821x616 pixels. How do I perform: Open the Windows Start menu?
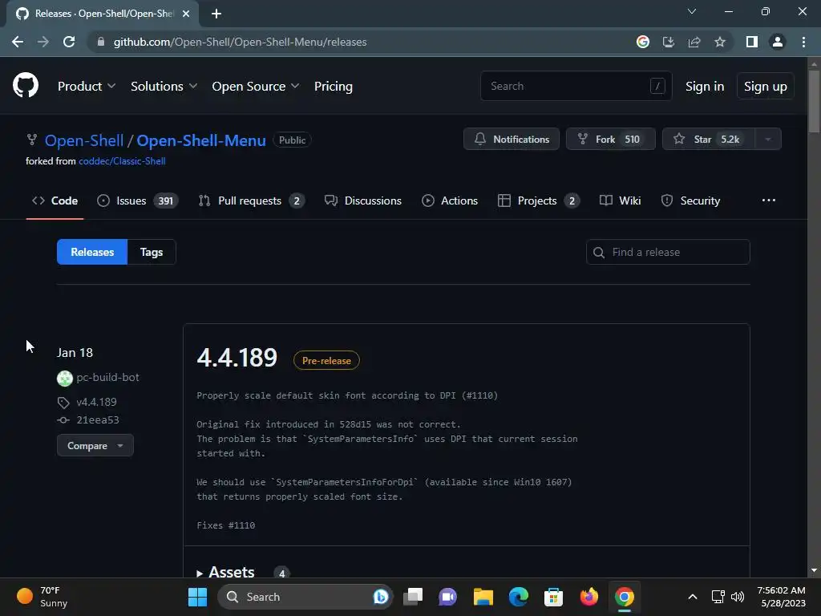point(197,597)
